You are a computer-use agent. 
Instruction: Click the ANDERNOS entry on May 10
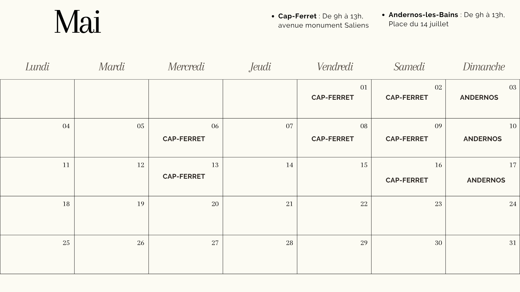point(482,139)
